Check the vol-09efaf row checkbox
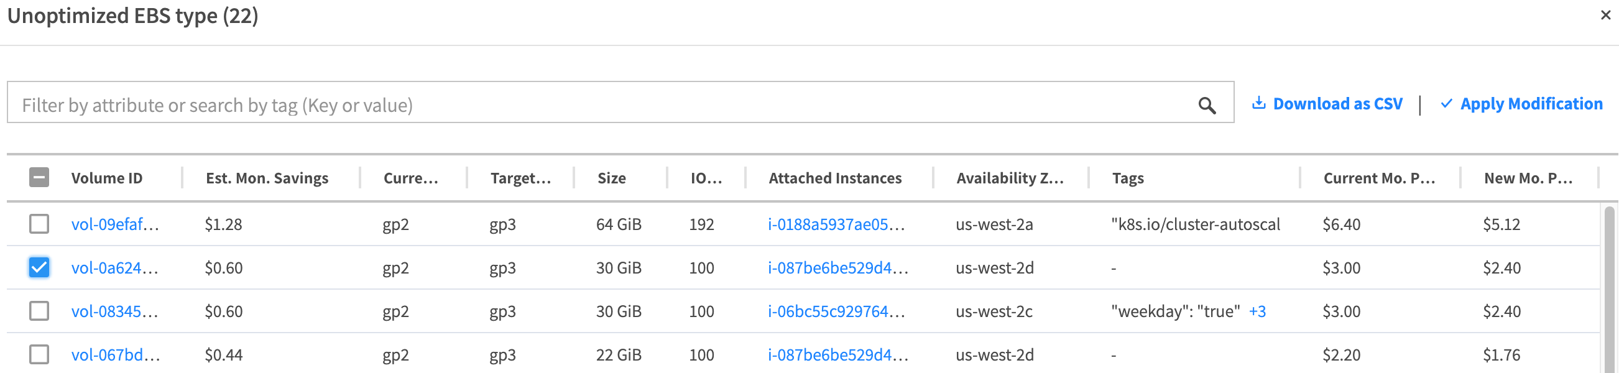Viewport: 1619px width, 373px height. [39, 224]
